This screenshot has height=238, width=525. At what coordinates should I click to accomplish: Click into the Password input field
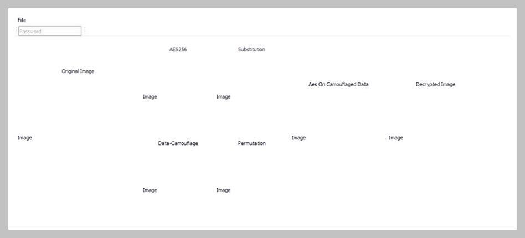point(50,31)
